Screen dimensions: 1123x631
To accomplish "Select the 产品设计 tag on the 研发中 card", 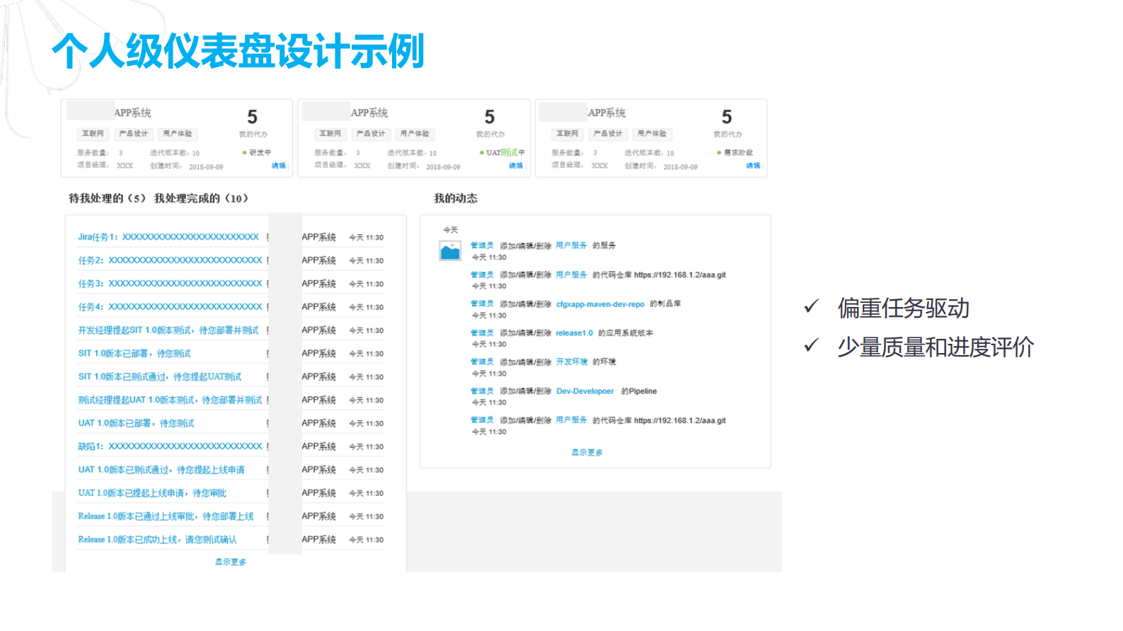I will pyautogui.click(x=134, y=134).
